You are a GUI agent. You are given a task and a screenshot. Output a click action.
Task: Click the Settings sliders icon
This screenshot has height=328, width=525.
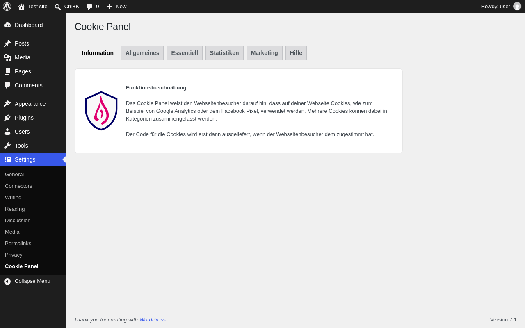click(x=7, y=159)
